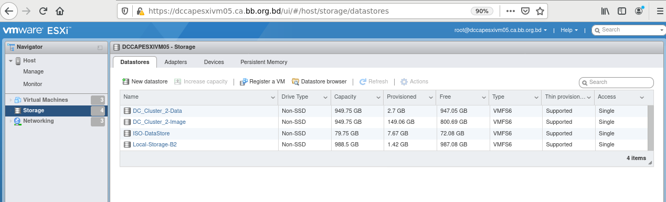The width and height of the screenshot is (666, 202).
Task: Click the ESXi global Search field
Action: click(x=629, y=30)
